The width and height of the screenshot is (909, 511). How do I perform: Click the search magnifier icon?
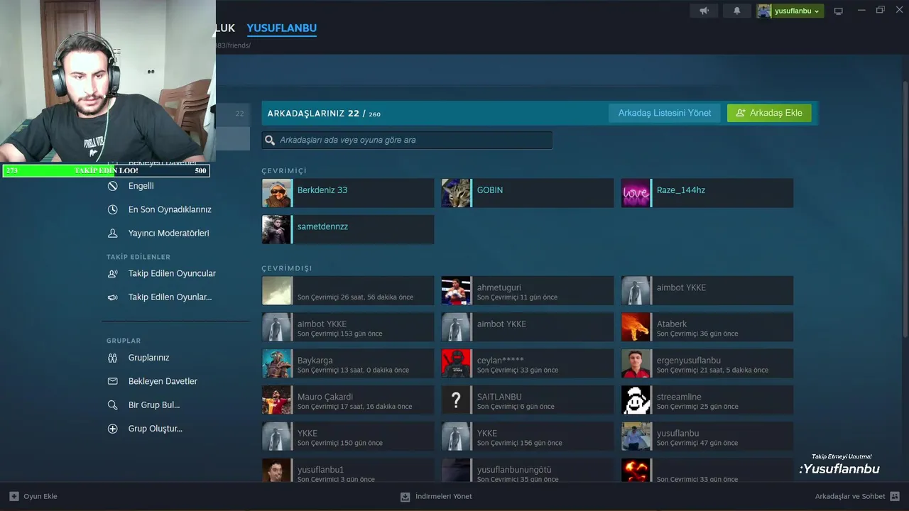pos(270,140)
